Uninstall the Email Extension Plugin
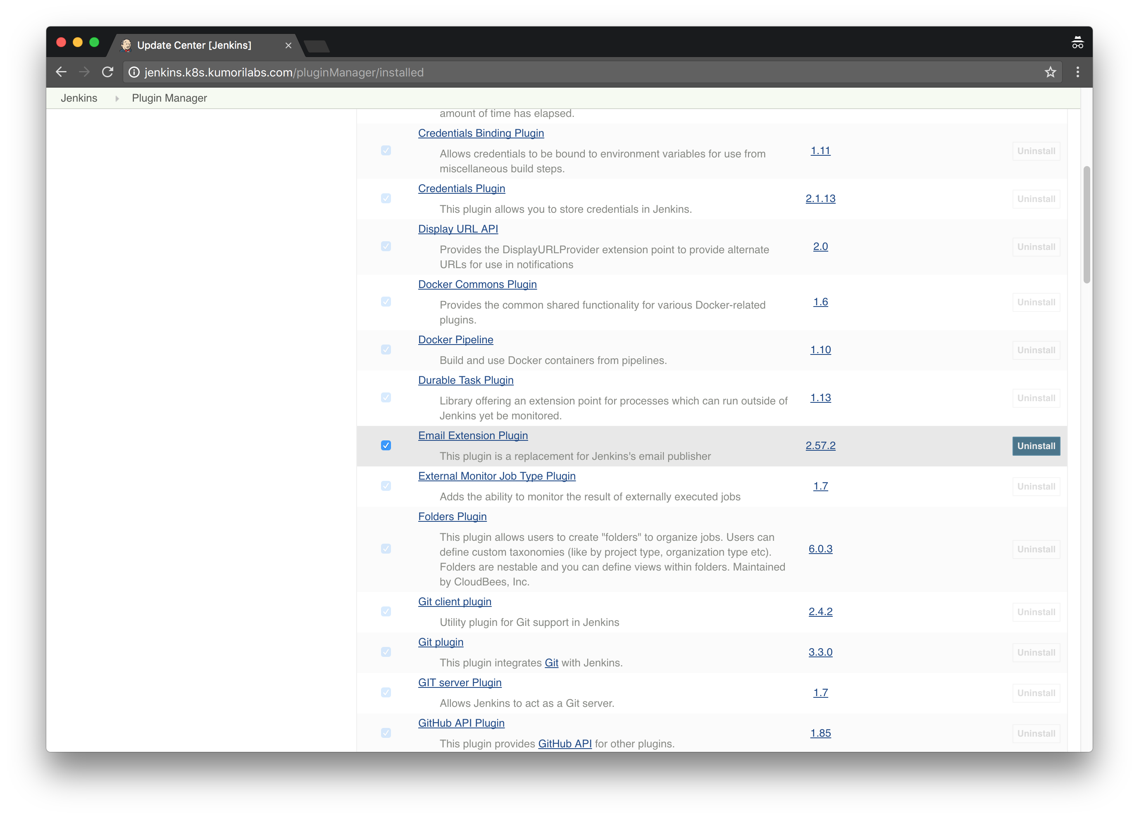Screen dimensions: 1139x818 [1036, 446]
